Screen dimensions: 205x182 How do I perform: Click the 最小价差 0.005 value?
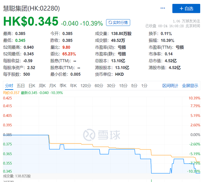[76, 74]
